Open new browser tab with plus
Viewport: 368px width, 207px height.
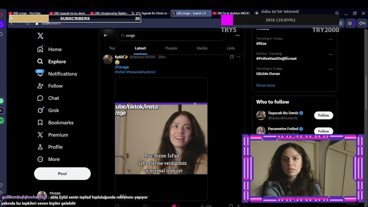257,13
